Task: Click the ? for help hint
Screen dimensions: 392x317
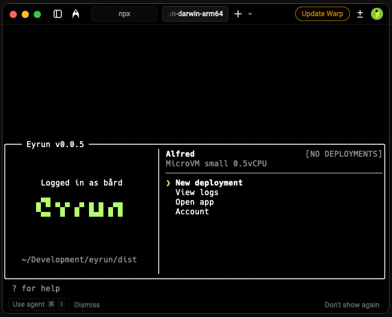Action: click(x=36, y=288)
